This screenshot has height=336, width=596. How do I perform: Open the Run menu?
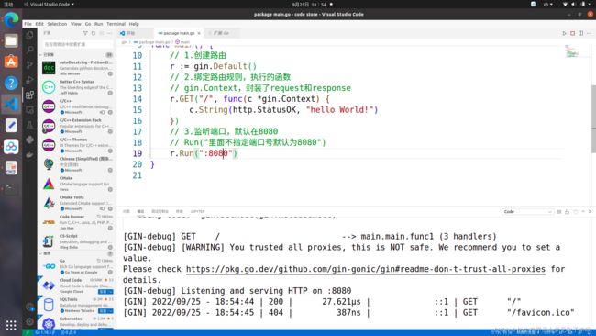click(98, 24)
